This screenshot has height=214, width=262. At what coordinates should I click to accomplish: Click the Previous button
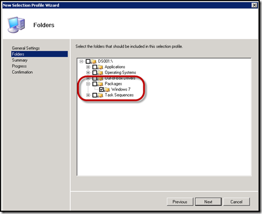(x=180, y=202)
